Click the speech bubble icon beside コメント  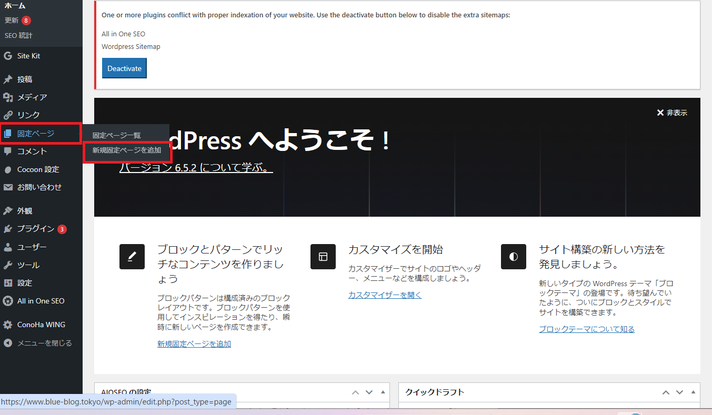[8, 151]
